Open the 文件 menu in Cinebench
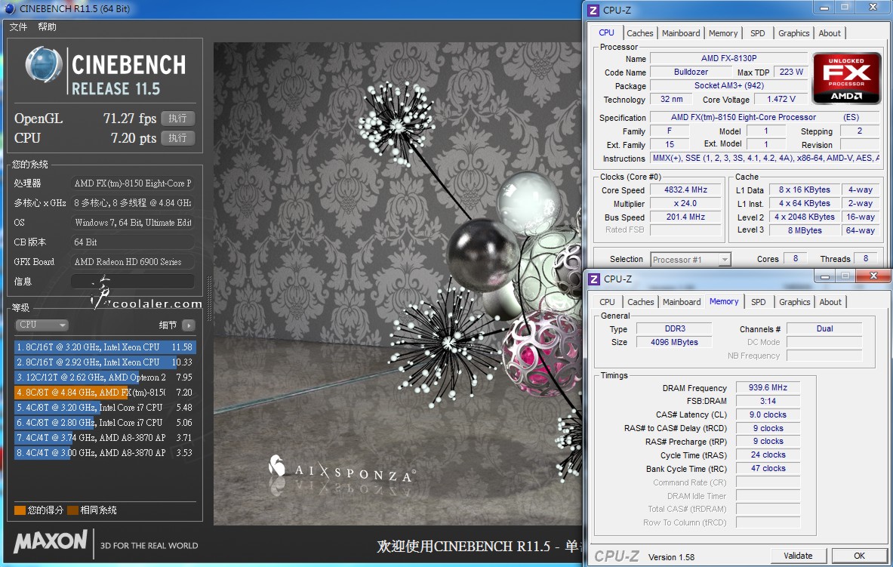The image size is (893, 567). 18,26
